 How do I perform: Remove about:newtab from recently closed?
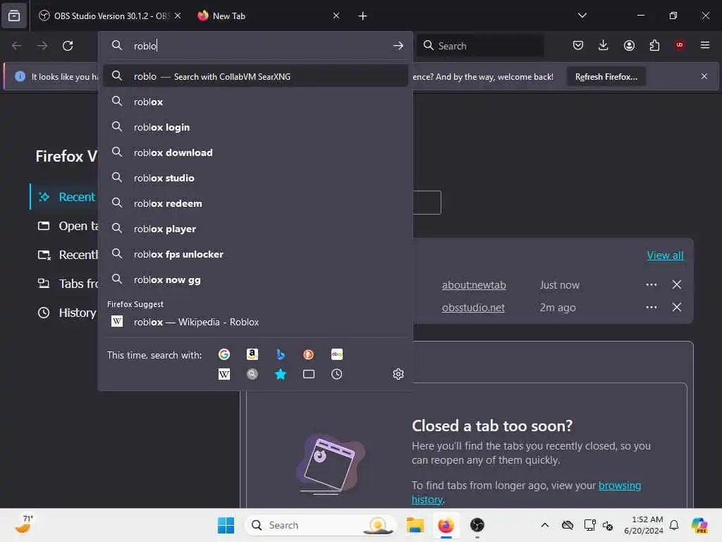click(x=676, y=285)
